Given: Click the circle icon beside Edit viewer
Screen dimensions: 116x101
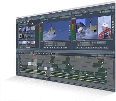Looking at the screenshot, I should pyautogui.click(x=113, y=32).
